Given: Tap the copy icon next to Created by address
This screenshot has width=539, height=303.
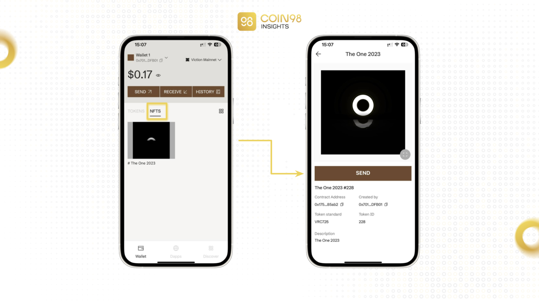Looking at the screenshot, I should 386,204.
